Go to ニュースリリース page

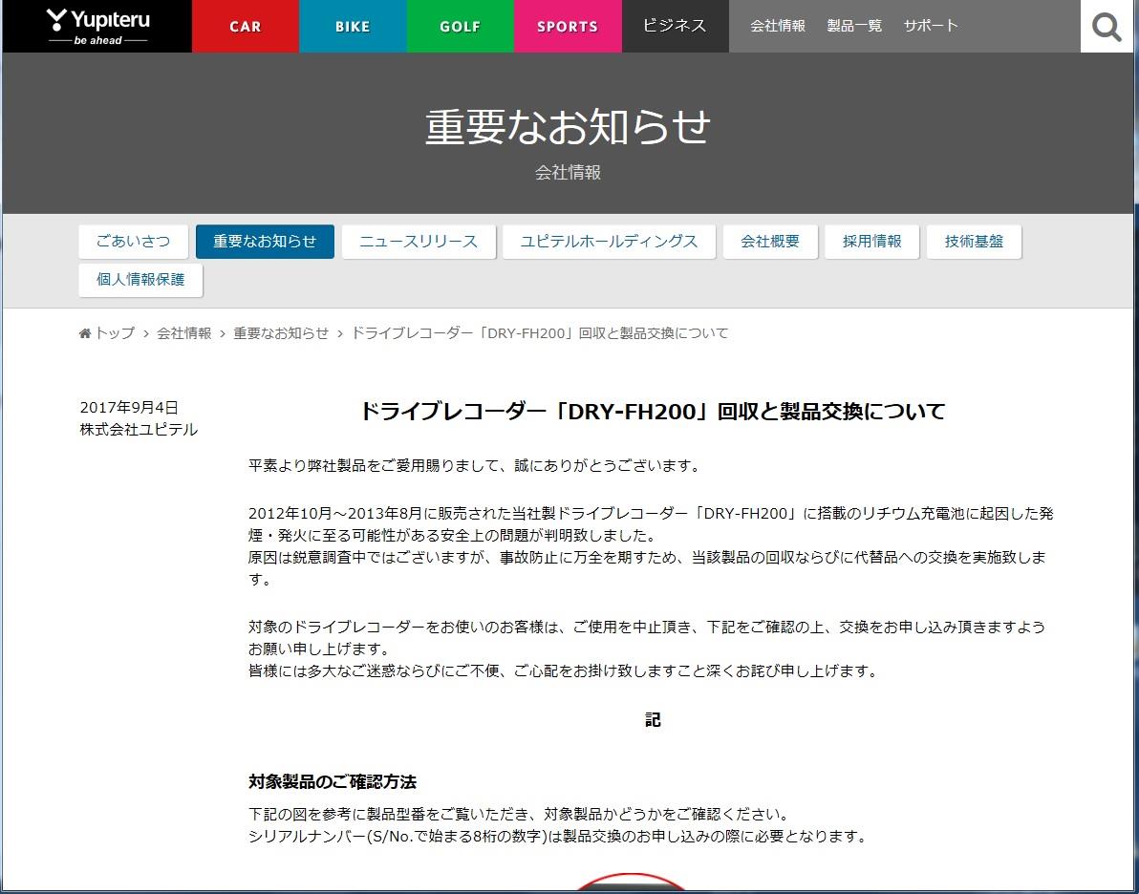pos(419,242)
